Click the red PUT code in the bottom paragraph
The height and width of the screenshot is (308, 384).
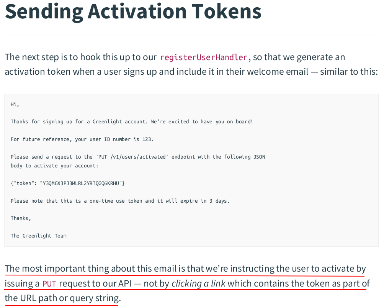(49, 284)
